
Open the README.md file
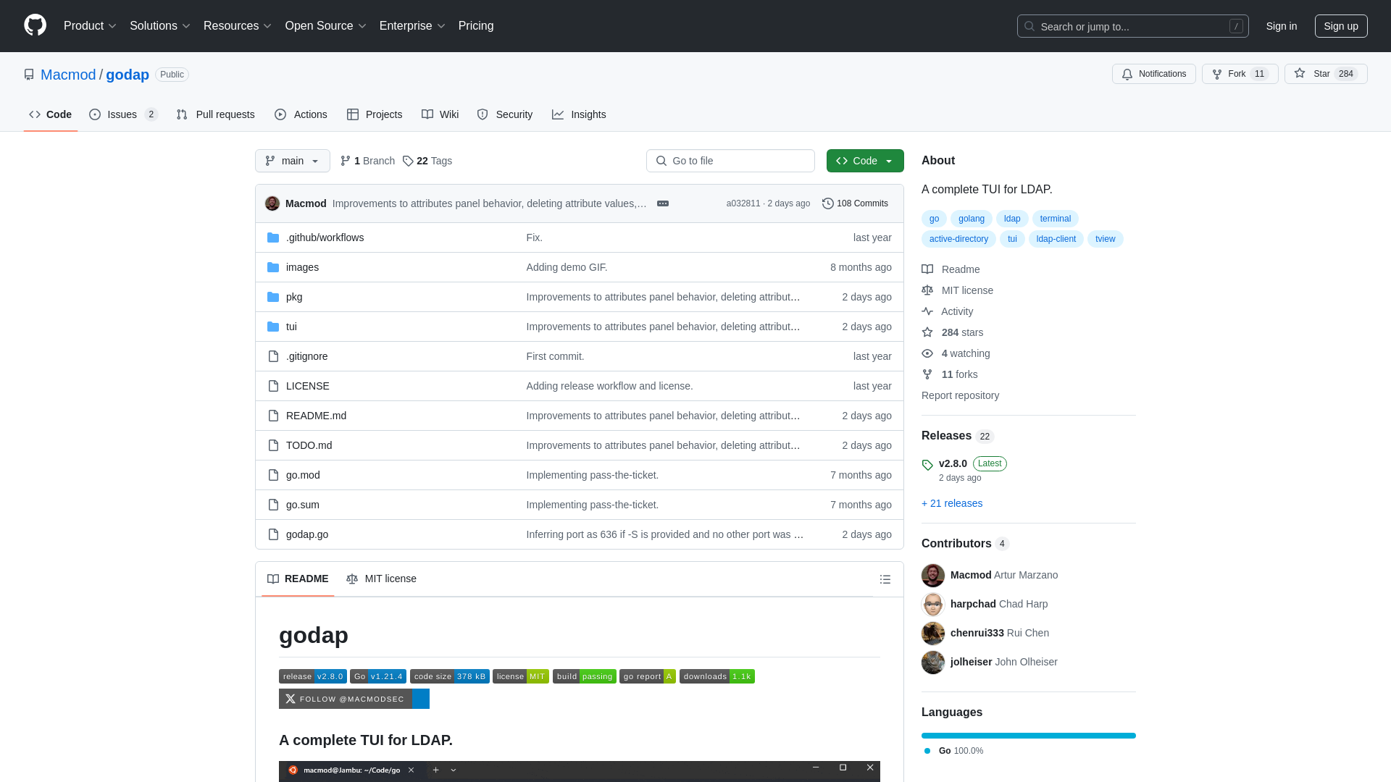(316, 416)
